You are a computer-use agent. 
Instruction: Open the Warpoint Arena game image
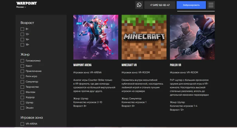[x=96, y=37]
